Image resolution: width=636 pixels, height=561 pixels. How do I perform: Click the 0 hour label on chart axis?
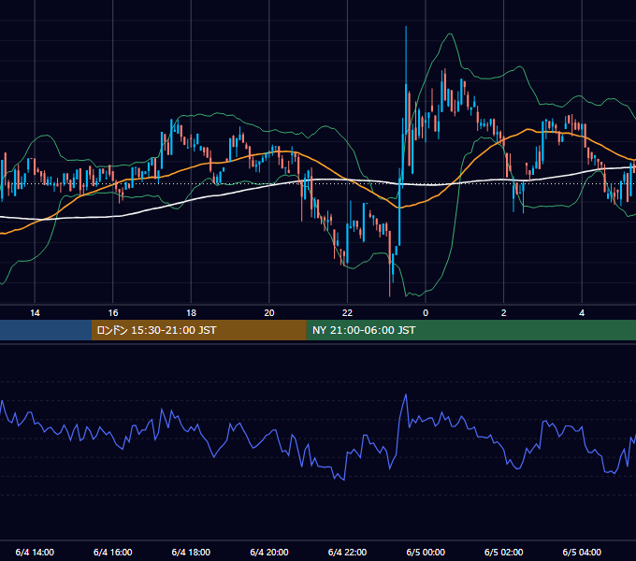(x=426, y=313)
